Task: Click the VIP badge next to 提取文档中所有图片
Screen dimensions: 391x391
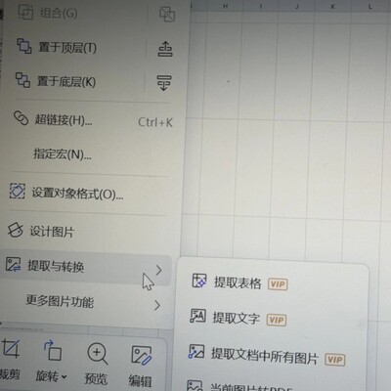Action: tap(335, 360)
